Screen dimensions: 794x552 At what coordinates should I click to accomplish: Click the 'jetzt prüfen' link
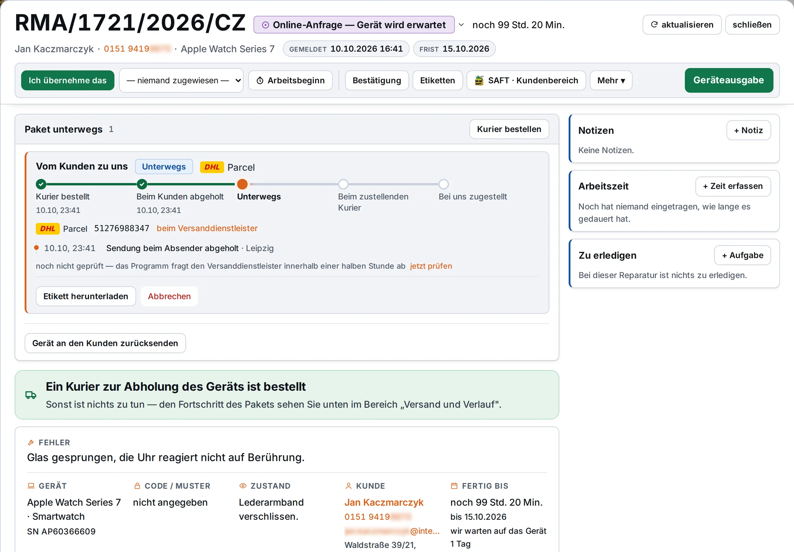point(431,266)
